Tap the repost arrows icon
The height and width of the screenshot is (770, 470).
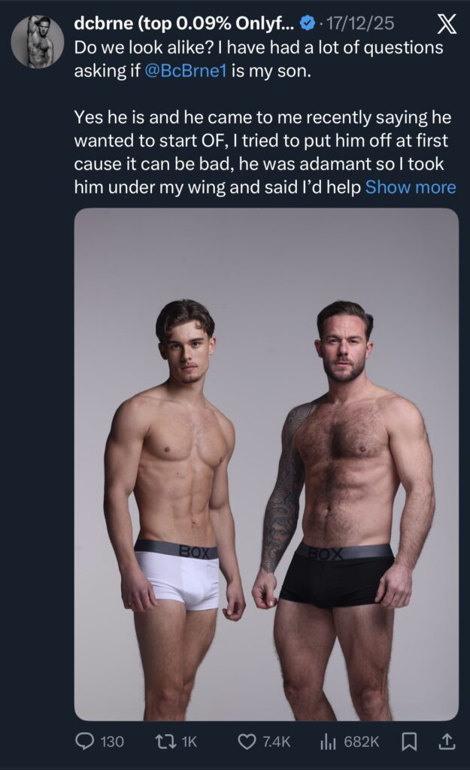tap(165, 741)
